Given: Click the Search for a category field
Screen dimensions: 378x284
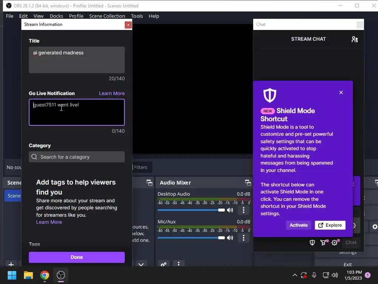Looking at the screenshot, I should (x=77, y=157).
